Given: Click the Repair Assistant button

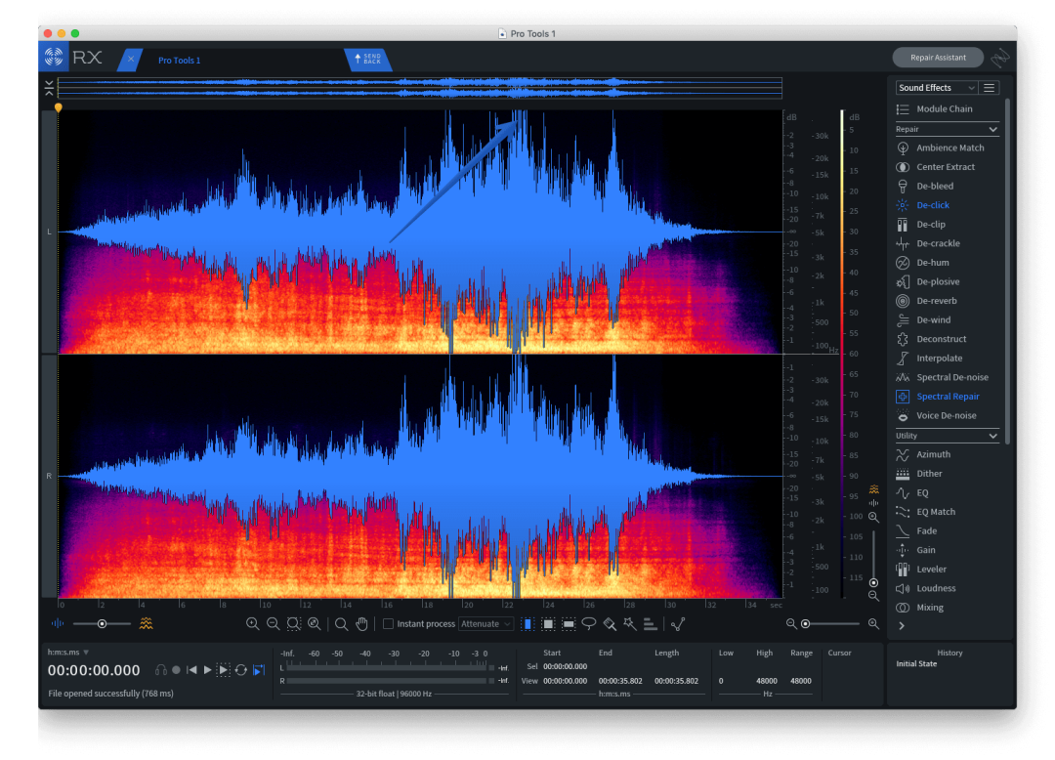Looking at the screenshot, I should click(937, 58).
